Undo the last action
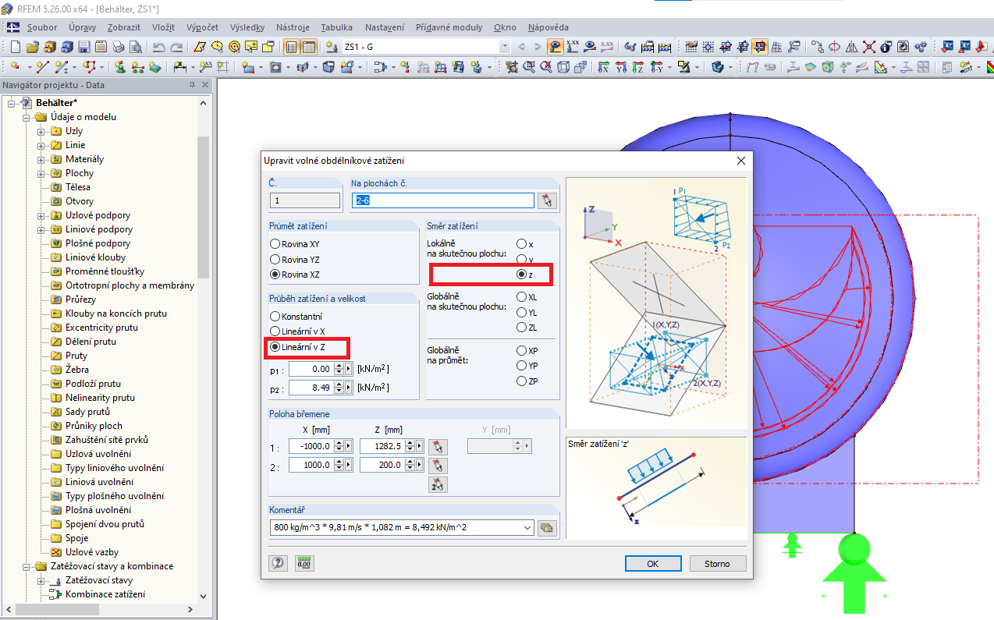 159,47
